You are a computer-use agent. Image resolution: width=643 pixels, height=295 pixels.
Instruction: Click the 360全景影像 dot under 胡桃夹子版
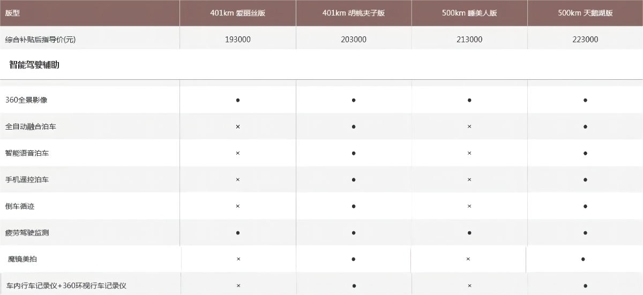354,100
